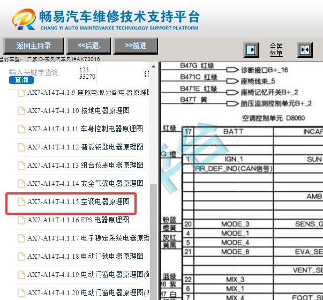This screenshot has width=323, height=300.
Task: Click the 当前车型 东风风神AX7 2016 text
Action: pyautogui.click(x=50, y=59)
